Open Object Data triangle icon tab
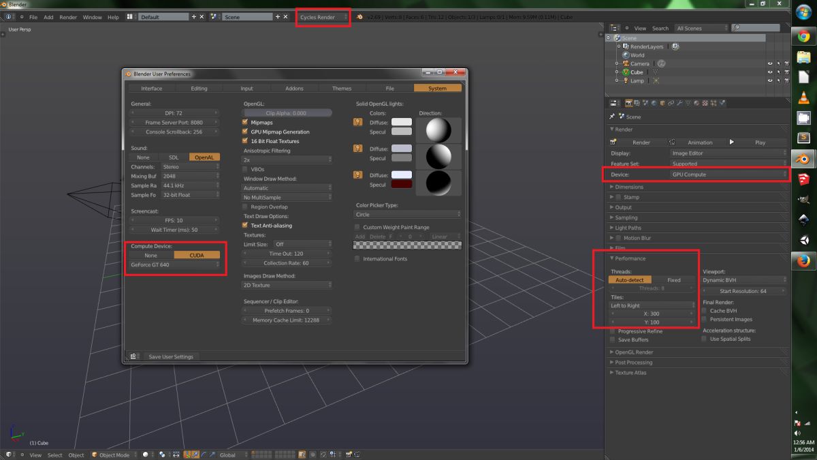Viewport: 817px width, 460px height. (x=688, y=103)
